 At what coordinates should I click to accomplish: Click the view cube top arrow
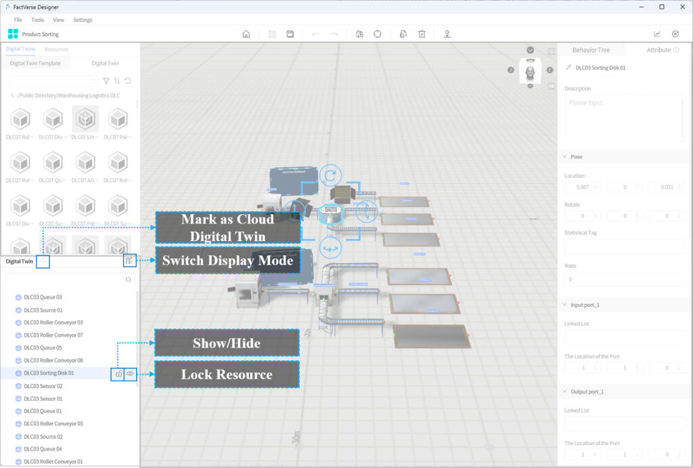pyautogui.click(x=531, y=50)
